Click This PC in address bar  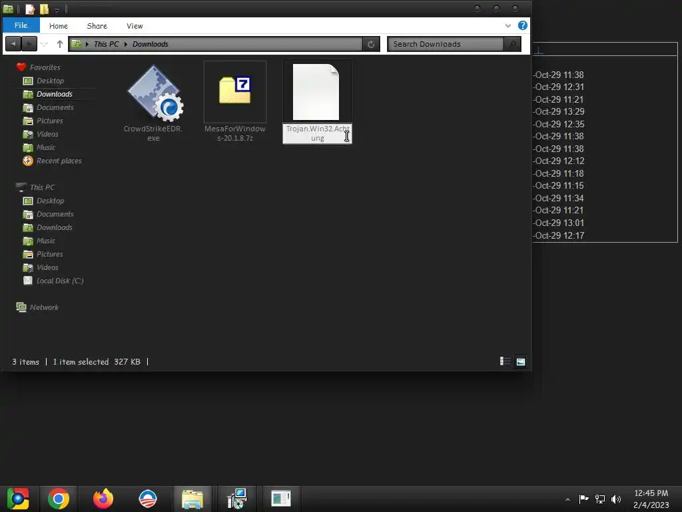coord(106,44)
